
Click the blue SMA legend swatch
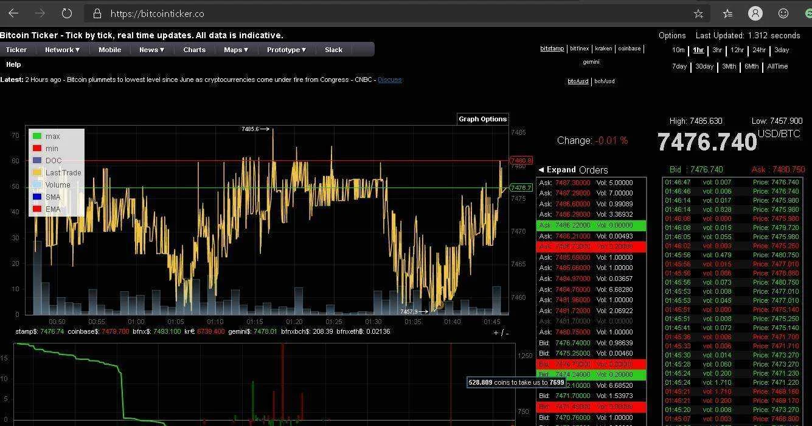pyautogui.click(x=37, y=197)
